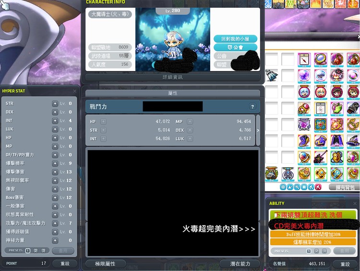This screenshot has height=271, width=360.
Task: Reset Hyper Stat with 重設 button
Action: click(65, 263)
